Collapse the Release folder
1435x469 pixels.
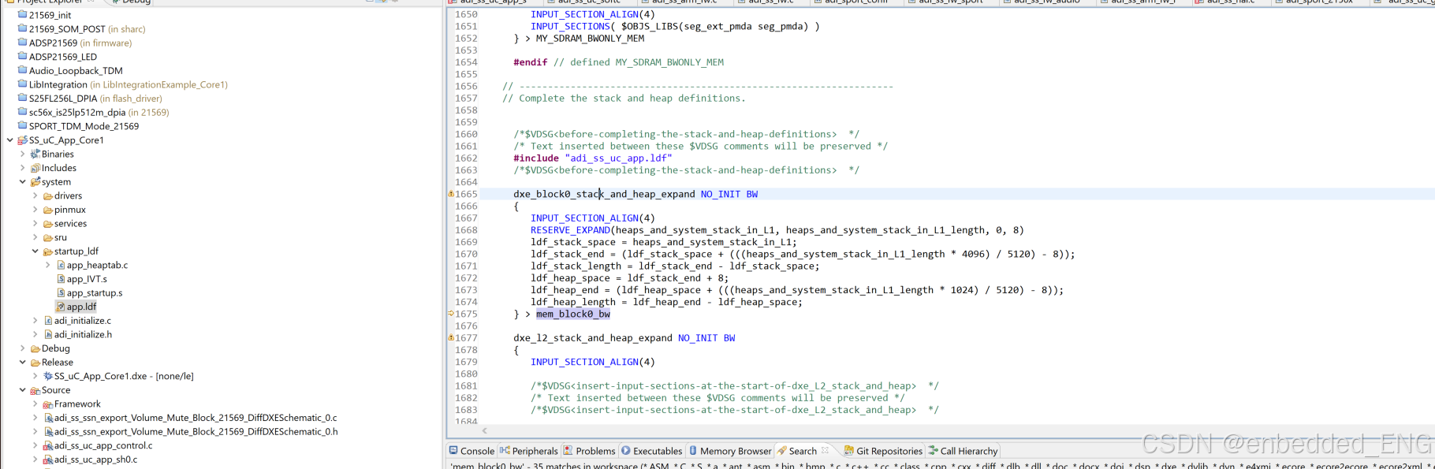[x=22, y=363]
